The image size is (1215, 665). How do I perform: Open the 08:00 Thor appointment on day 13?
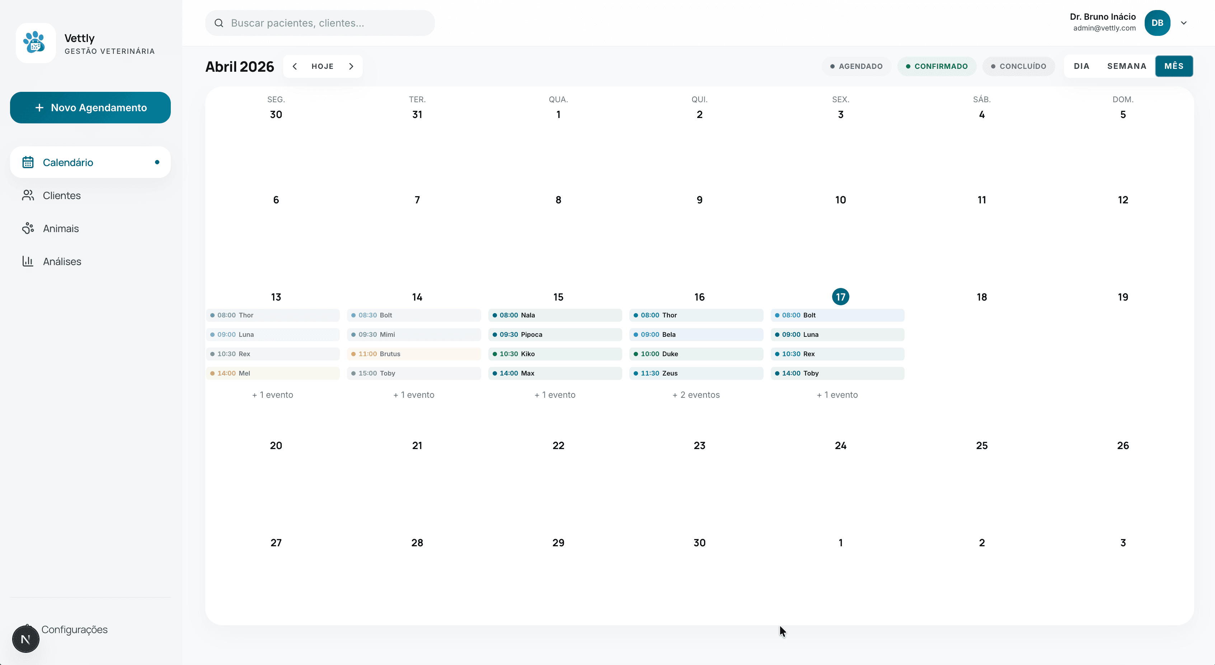[x=273, y=315]
